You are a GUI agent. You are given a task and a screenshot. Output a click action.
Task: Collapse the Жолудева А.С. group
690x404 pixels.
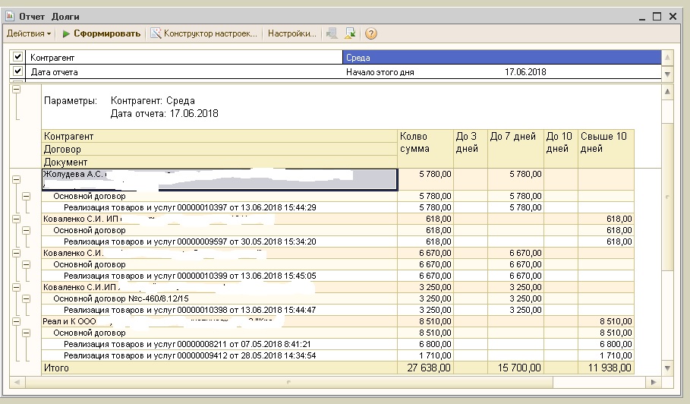(x=15, y=179)
